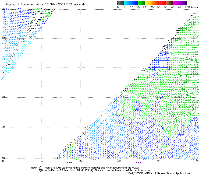Pick the orange 25-30 knots legend swatch

(155, 3)
